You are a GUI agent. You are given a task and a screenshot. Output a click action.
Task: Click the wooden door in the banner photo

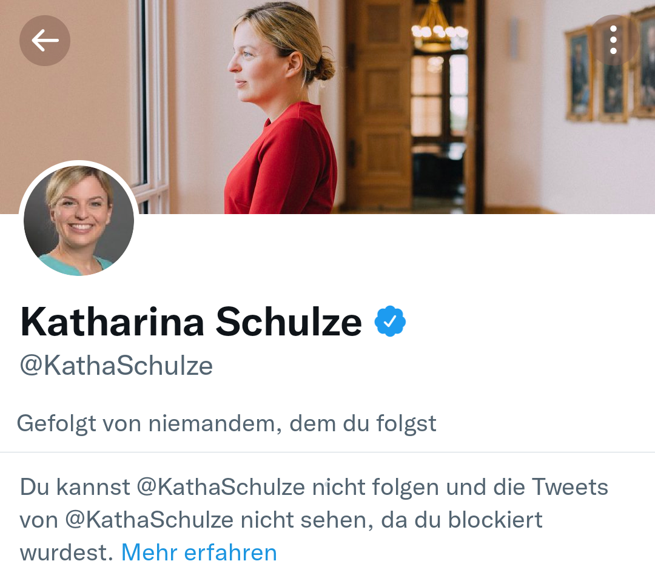pyautogui.click(x=378, y=103)
